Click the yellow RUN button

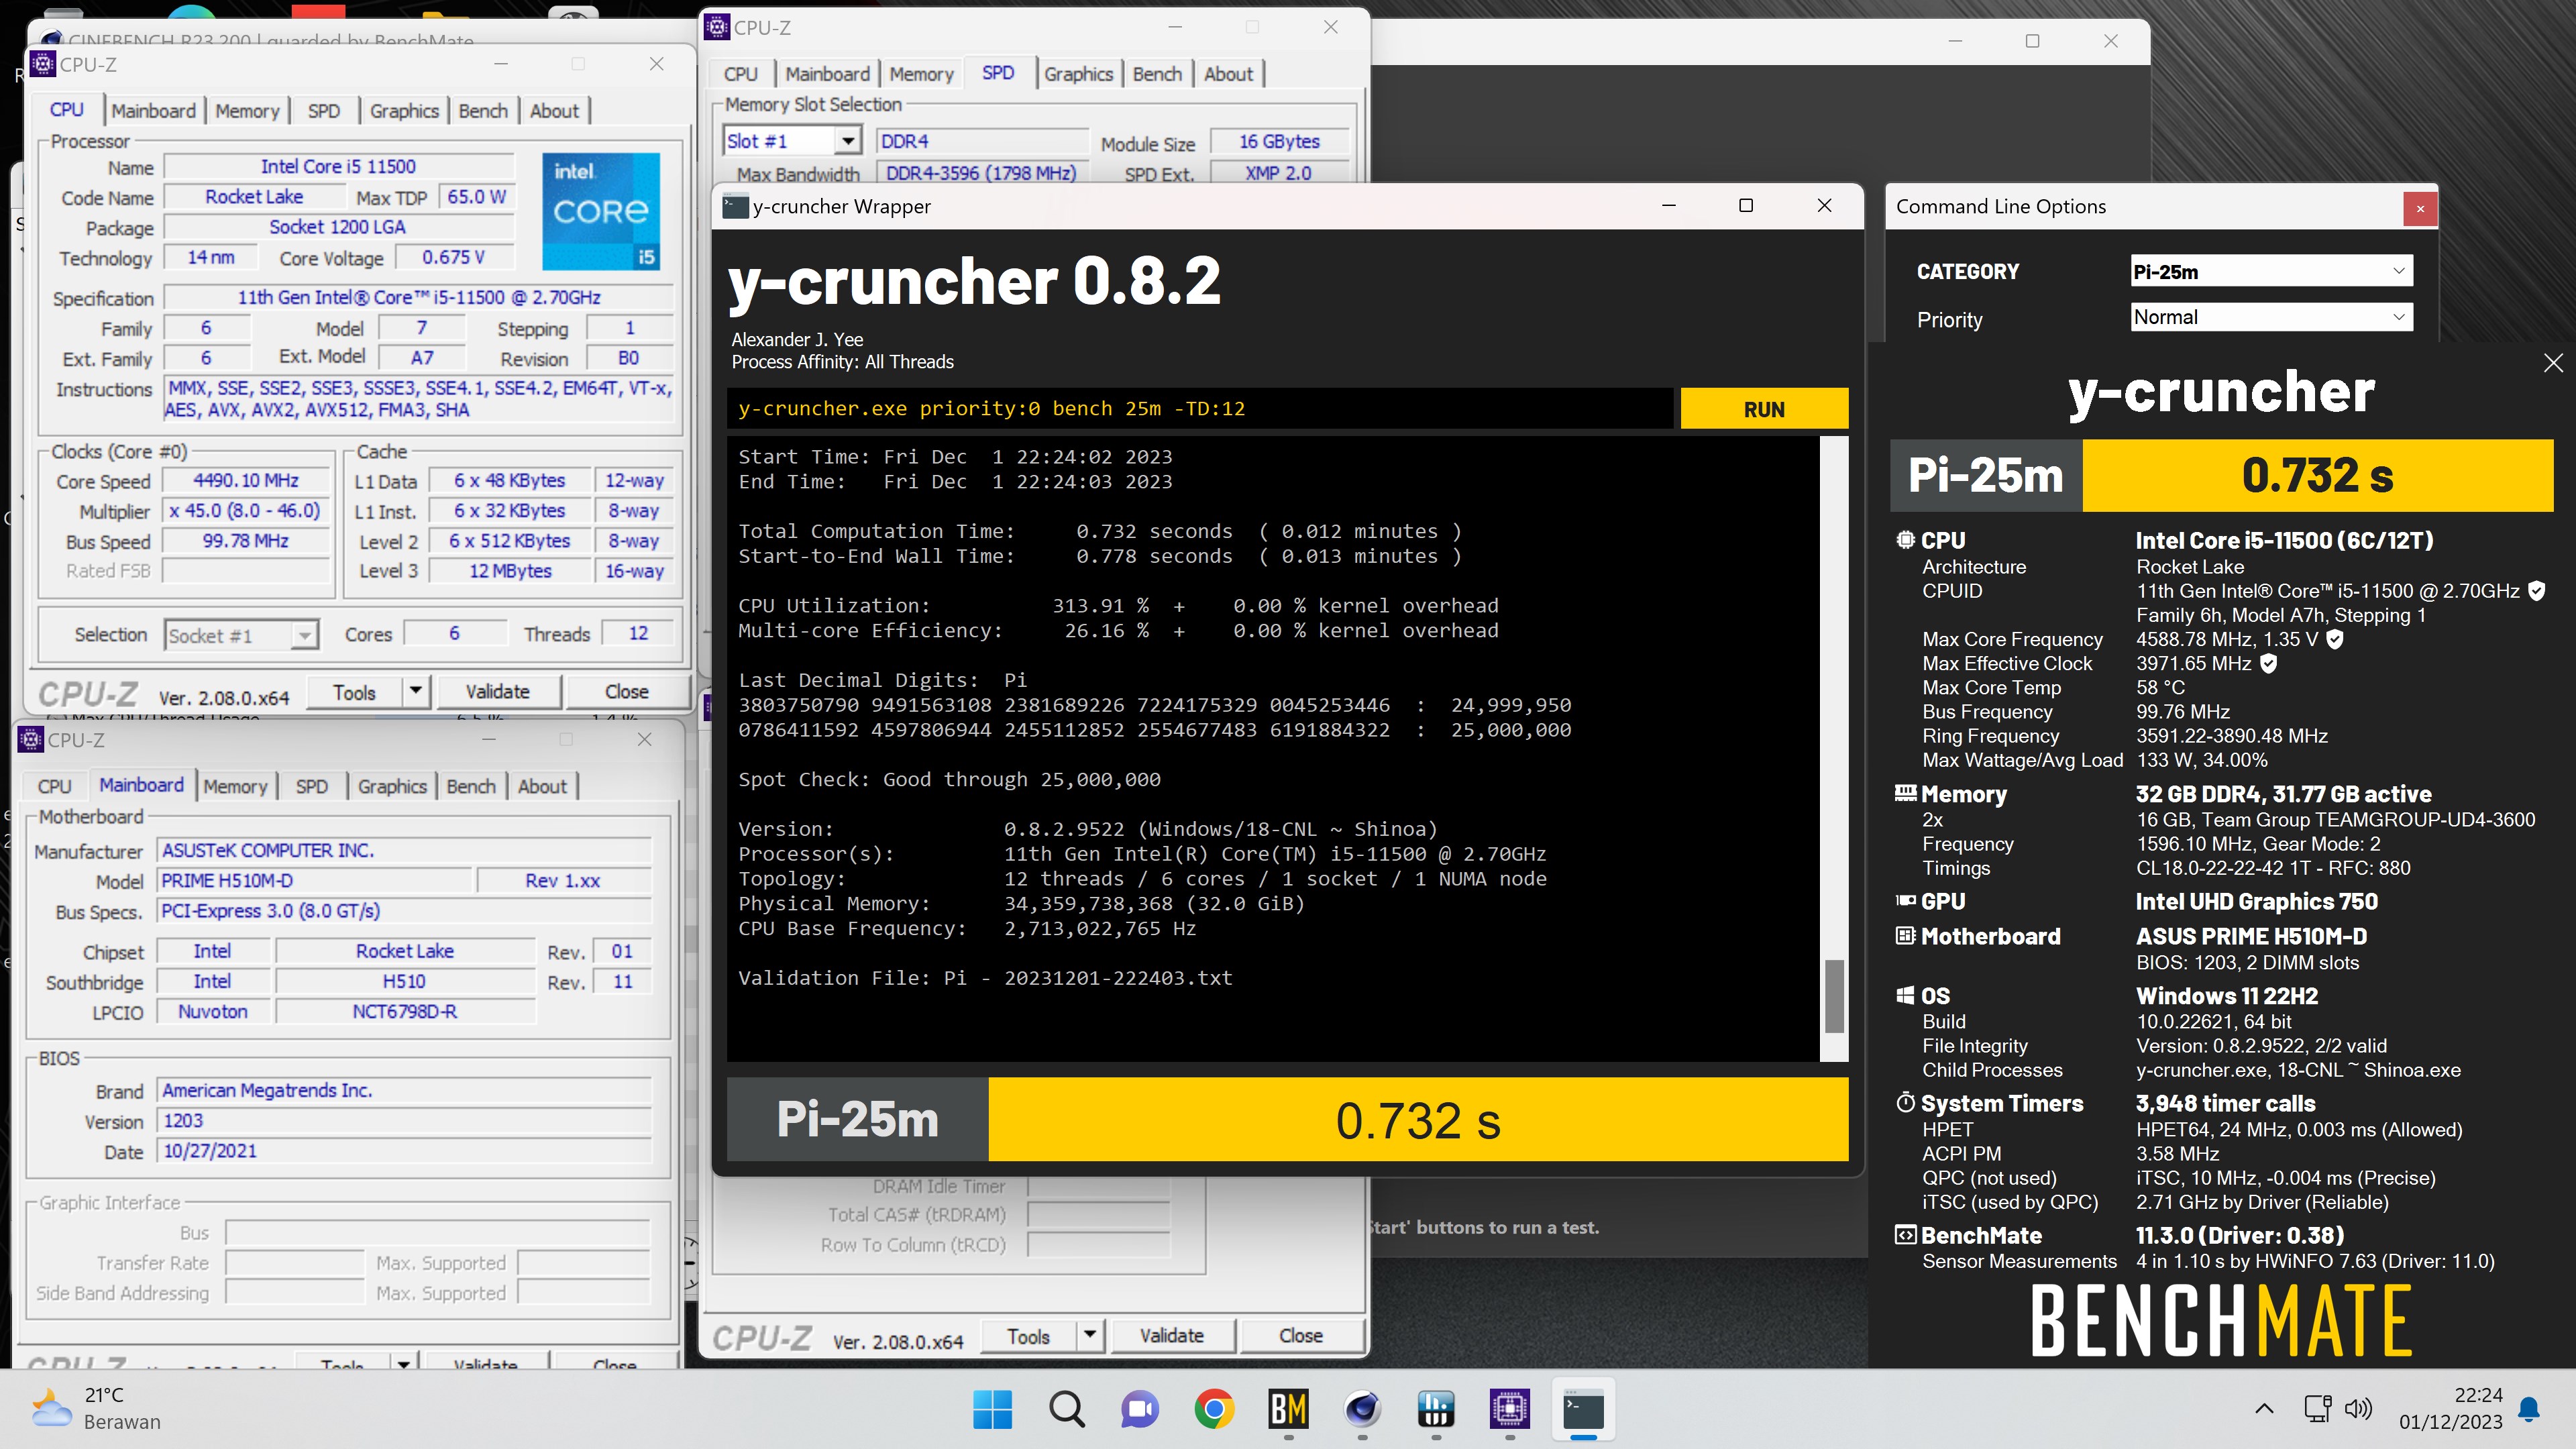pyautogui.click(x=1764, y=409)
